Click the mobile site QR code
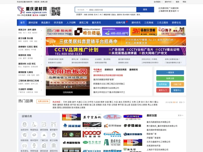203x152 pixels. coord(56,11)
